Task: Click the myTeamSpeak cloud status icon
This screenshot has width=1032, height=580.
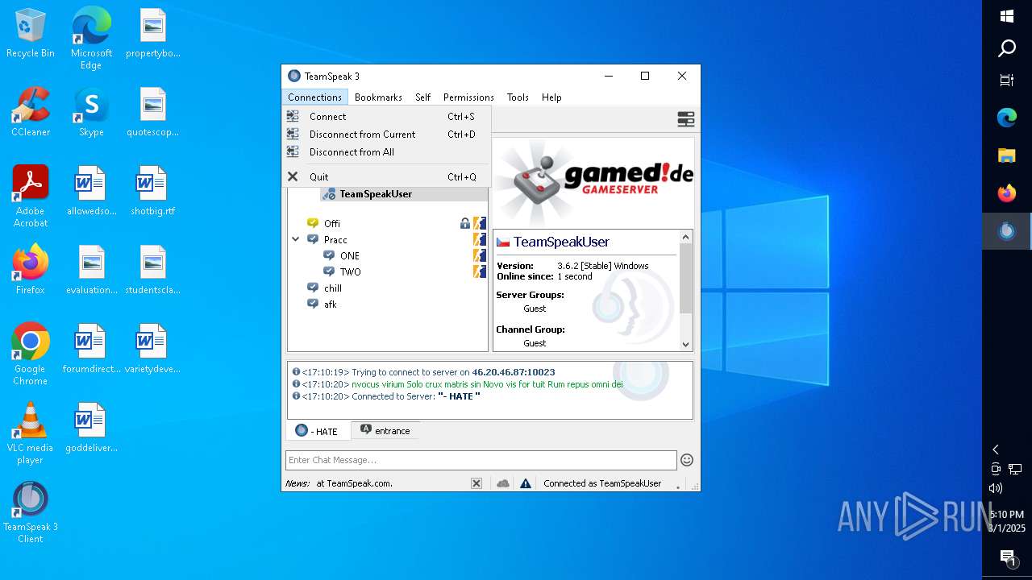Action: coord(503,483)
